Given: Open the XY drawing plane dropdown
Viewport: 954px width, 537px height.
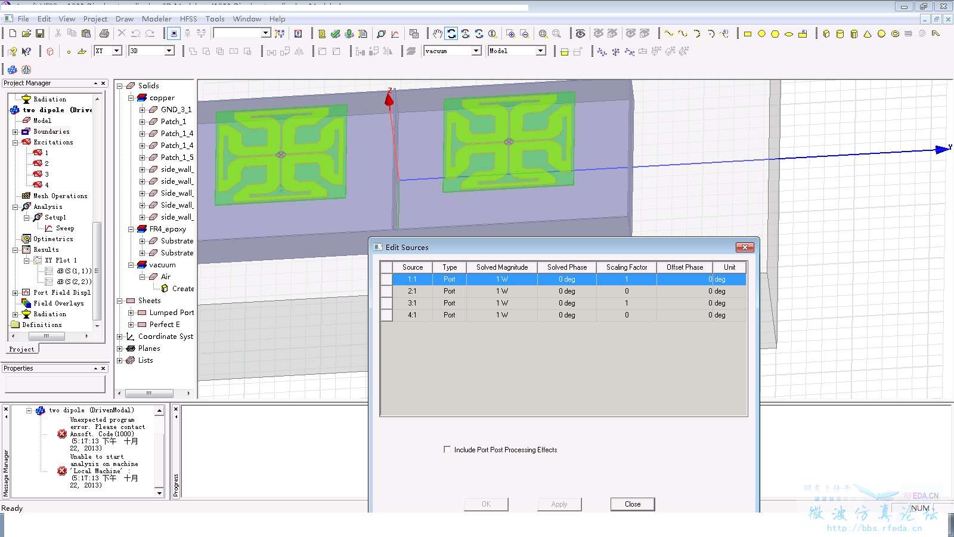Looking at the screenshot, I should [x=117, y=51].
